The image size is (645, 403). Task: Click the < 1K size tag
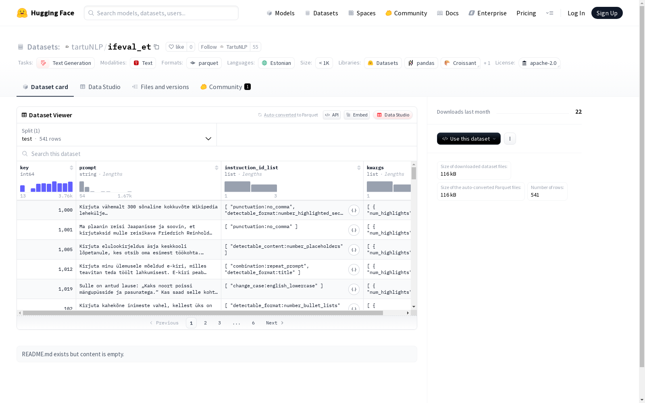(x=324, y=63)
